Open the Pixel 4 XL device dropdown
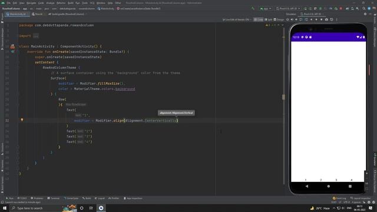The height and width of the screenshot is (212, 377). coord(288,8)
